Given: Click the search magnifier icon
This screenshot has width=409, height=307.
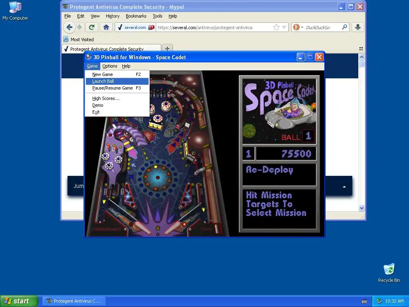Looking at the screenshot, I should point(345,27).
